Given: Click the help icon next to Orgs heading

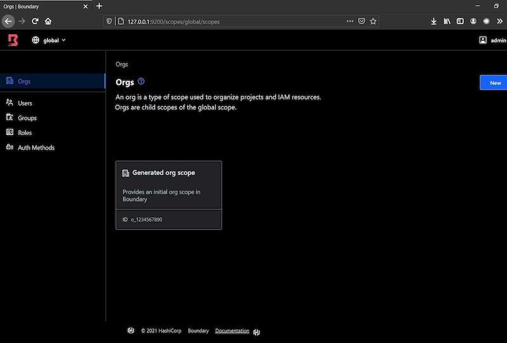Looking at the screenshot, I should pos(141,81).
